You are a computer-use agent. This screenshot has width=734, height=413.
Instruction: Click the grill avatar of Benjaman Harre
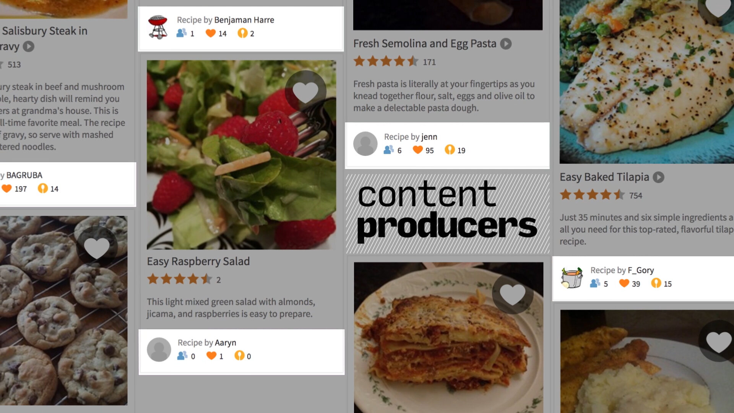[x=158, y=27]
